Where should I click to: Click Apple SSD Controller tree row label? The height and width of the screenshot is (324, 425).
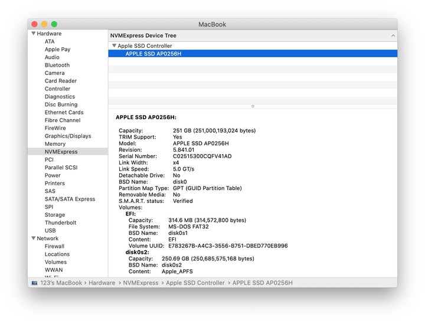coord(145,46)
